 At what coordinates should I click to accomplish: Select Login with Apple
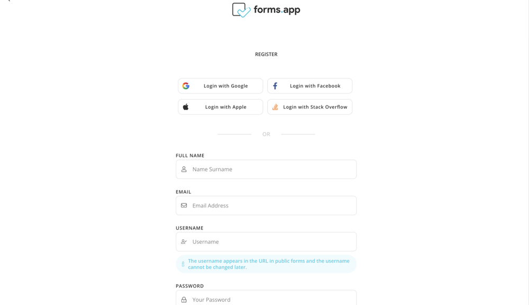220,106
